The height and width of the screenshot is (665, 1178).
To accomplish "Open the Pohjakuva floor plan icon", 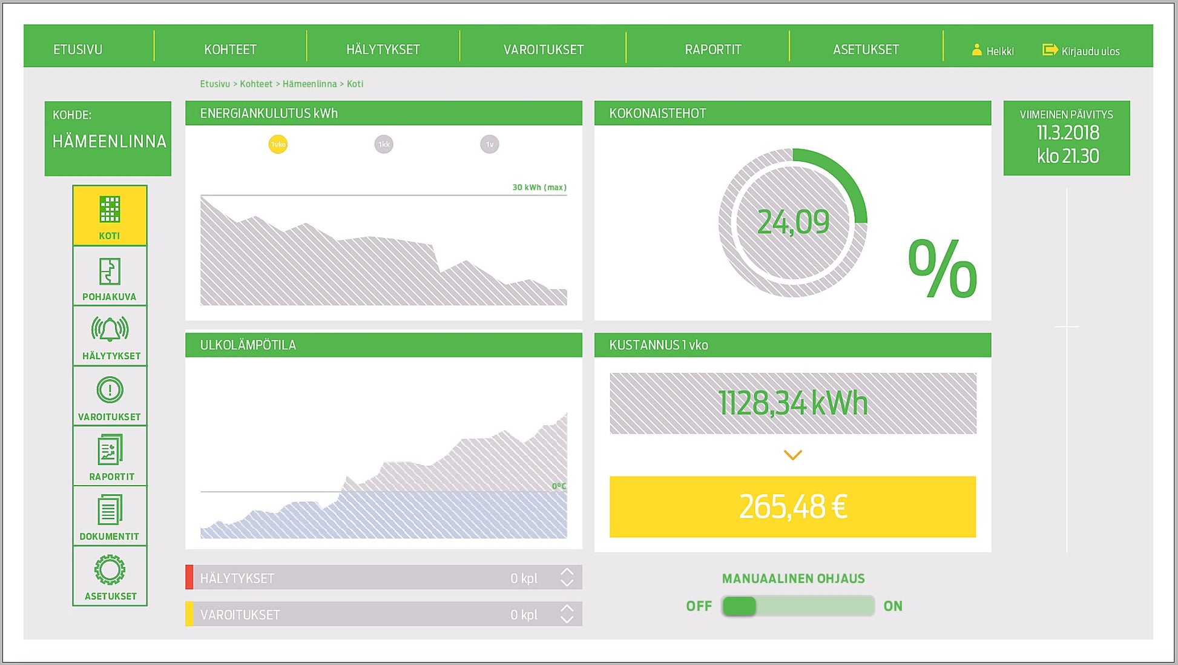I will point(110,272).
